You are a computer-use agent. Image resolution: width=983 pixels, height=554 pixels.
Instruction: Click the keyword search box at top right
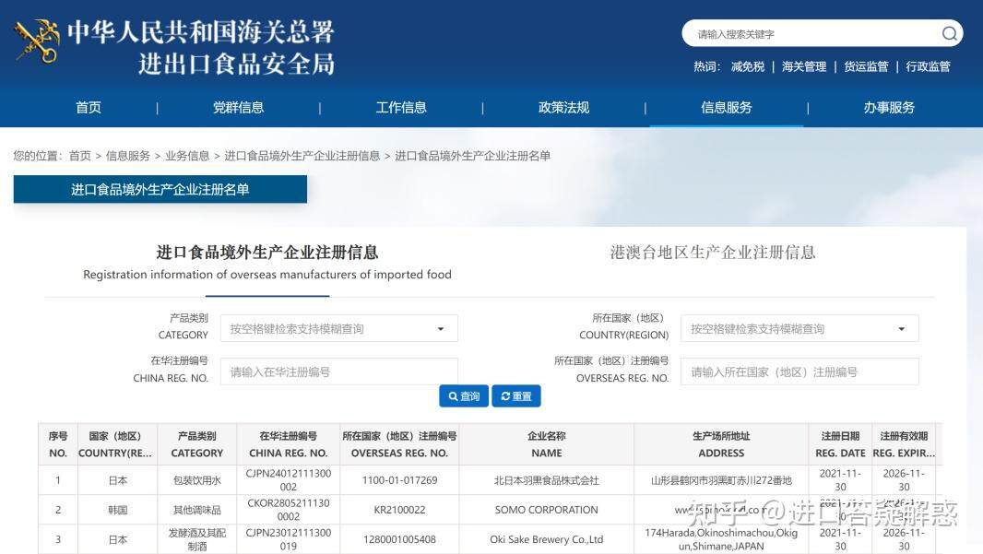[x=811, y=33]
